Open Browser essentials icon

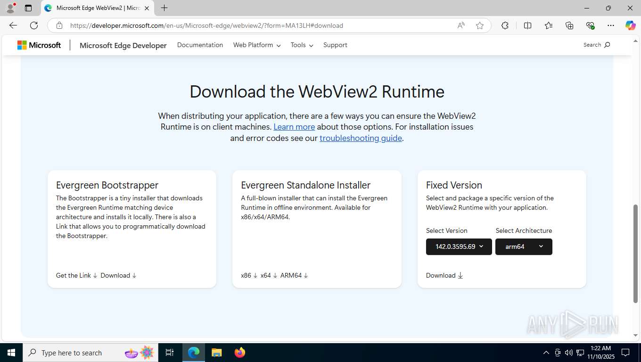click(x=590, y=25)
